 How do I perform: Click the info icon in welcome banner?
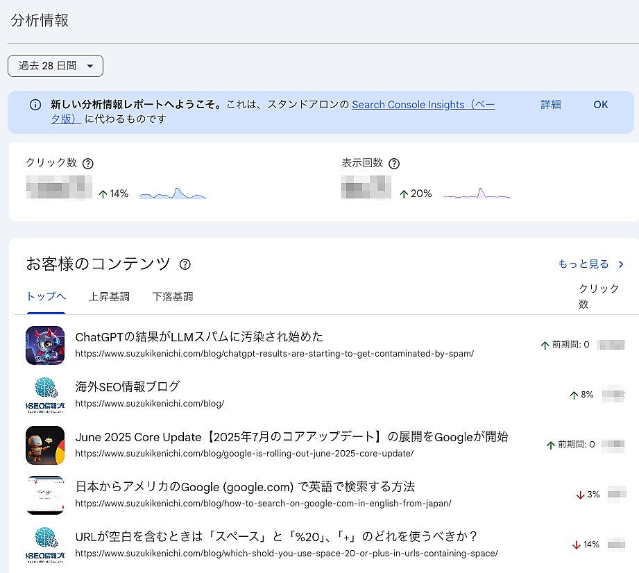35,105
